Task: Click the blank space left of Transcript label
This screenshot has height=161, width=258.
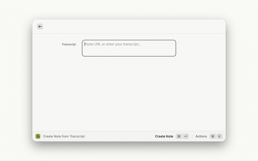Action: [x=46, y=44]
